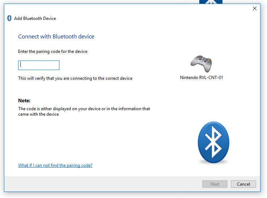Click the Connect with Bluetooth device heading

click(56, 37)
